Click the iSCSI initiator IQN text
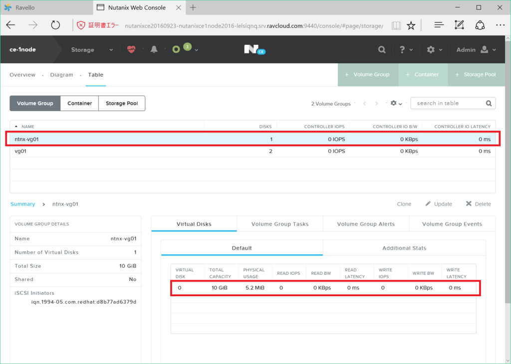Viewport: 511px width, 364px height. [84, 302]
